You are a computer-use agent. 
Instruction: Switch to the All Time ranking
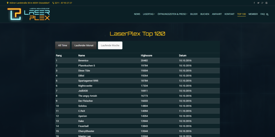(63, 45)
